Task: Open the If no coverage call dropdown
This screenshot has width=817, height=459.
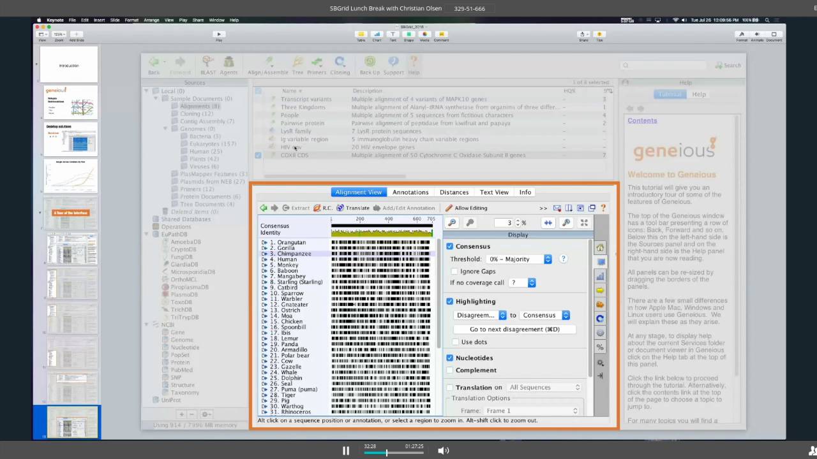Action: click(x=523, y=282)
